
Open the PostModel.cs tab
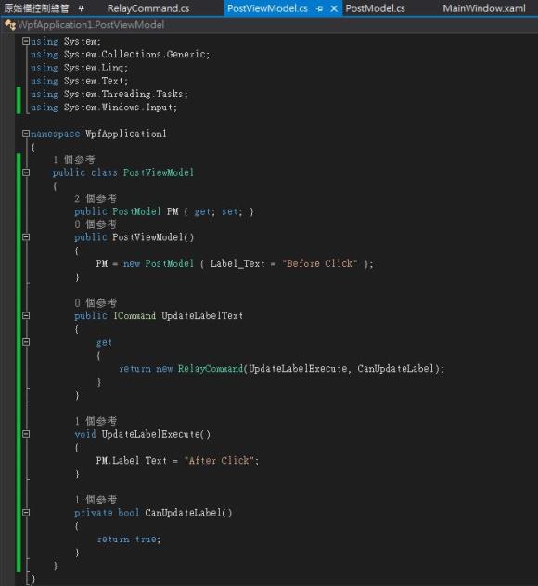pyautogui.click(x=375, y=8)
